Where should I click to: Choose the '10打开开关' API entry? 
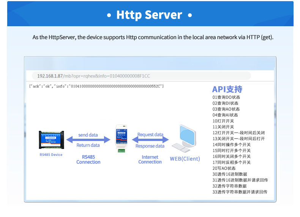pos(223,121)
